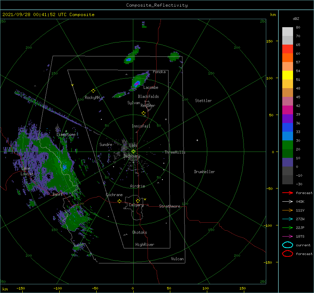Click the white plus marker near Drumheller

[x=197, y=140]
